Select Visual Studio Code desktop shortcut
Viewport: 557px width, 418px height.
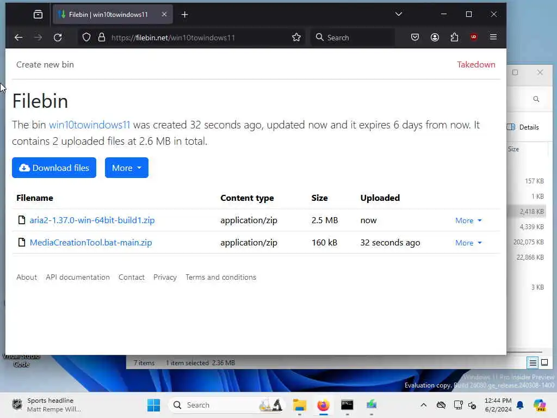tap(21, 360)
